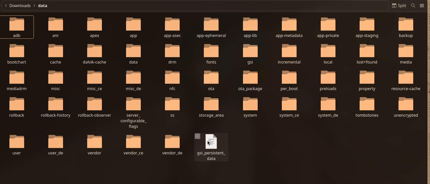This screenshot has height=184, width=430.
Task: Click the cache folder icon
Action: point(56,51)
